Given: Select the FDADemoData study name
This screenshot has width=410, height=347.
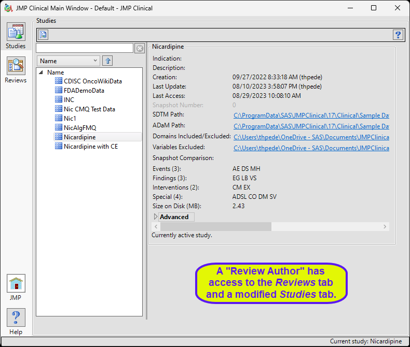Looking at the screenshot, I should pos(84,91).
